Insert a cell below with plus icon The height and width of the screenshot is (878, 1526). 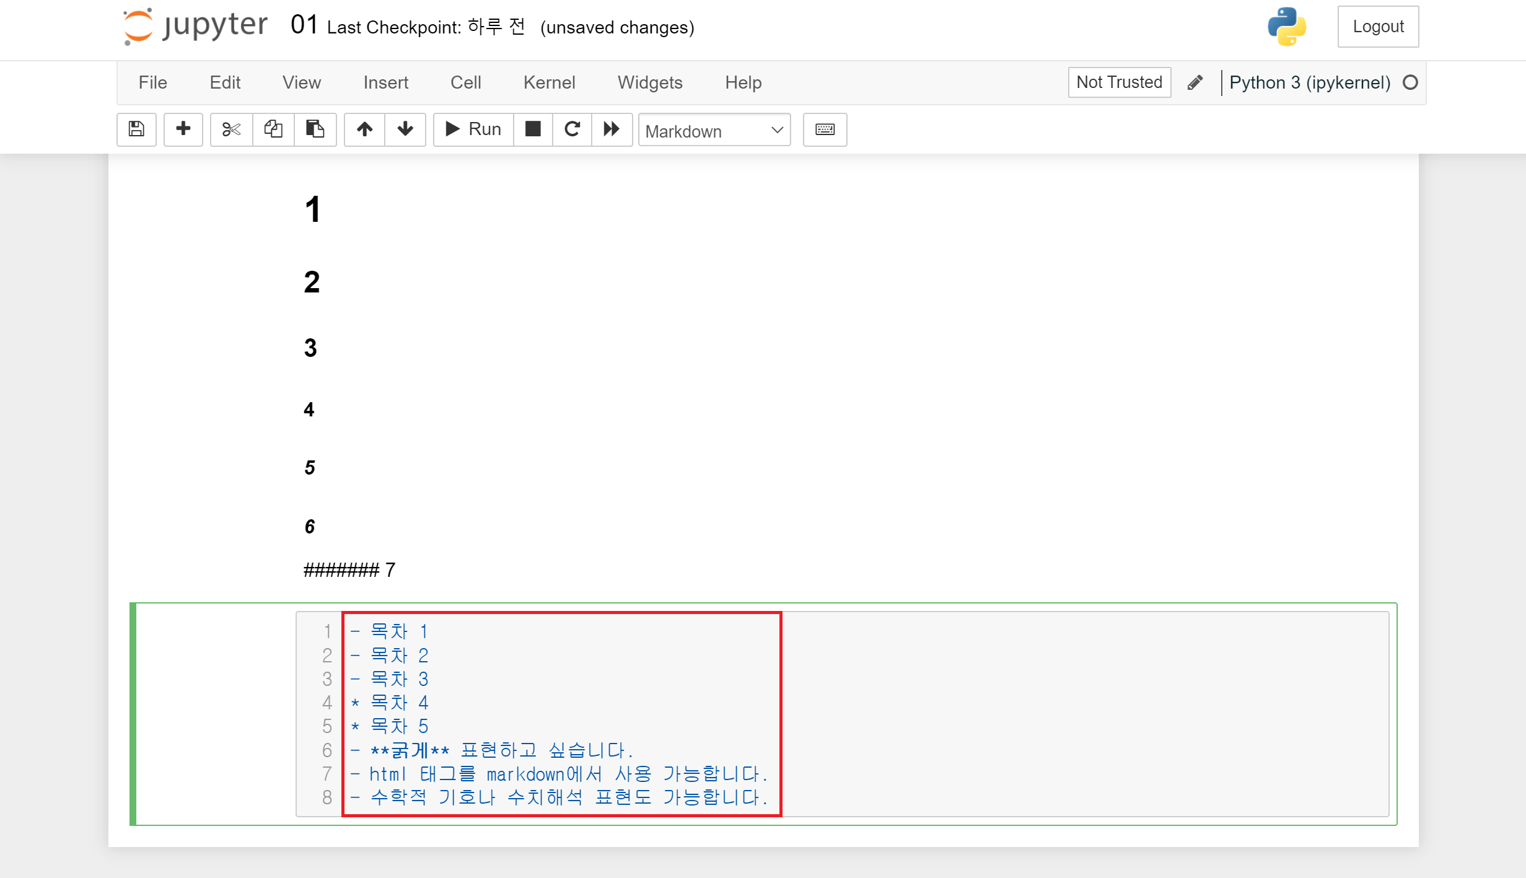tap(183, 129)
